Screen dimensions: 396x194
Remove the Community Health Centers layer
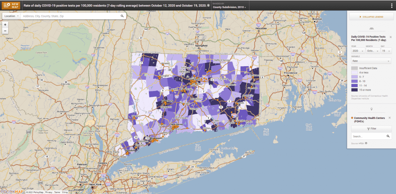390,117
